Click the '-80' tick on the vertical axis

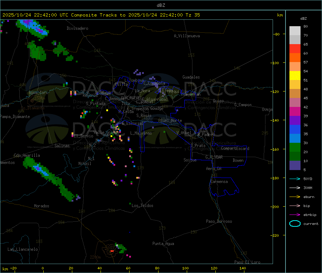click(276, 34)
